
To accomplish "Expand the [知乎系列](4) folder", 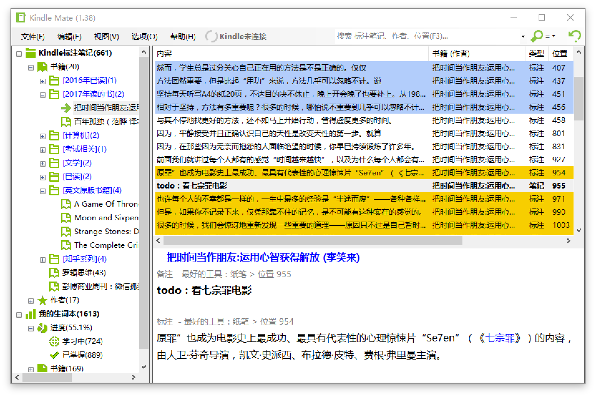I will (43, 260).
